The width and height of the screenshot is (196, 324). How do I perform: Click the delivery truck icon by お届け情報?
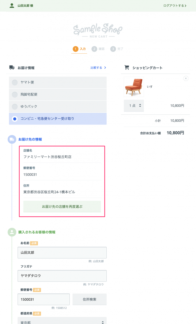(x=12, y=67)
